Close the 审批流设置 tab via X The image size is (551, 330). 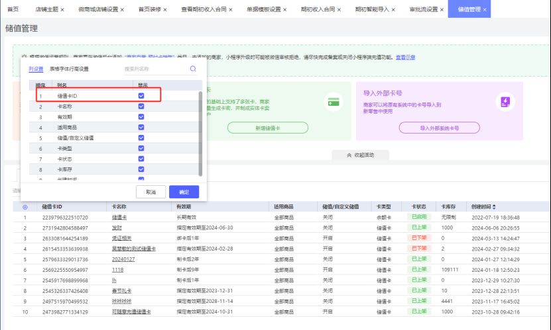[443, 9]
